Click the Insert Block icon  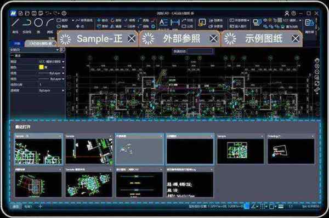(x=202, y=22)
